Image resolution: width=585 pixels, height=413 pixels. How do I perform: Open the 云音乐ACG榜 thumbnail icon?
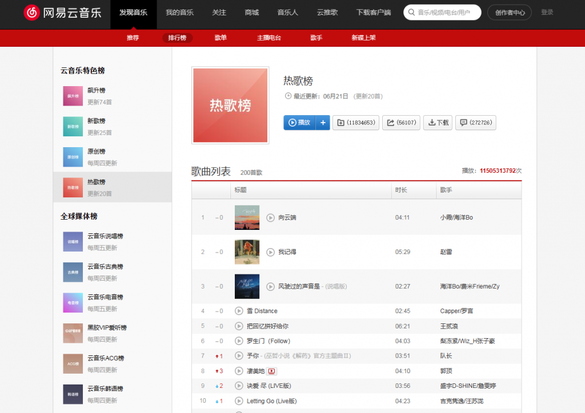(73, 364)
